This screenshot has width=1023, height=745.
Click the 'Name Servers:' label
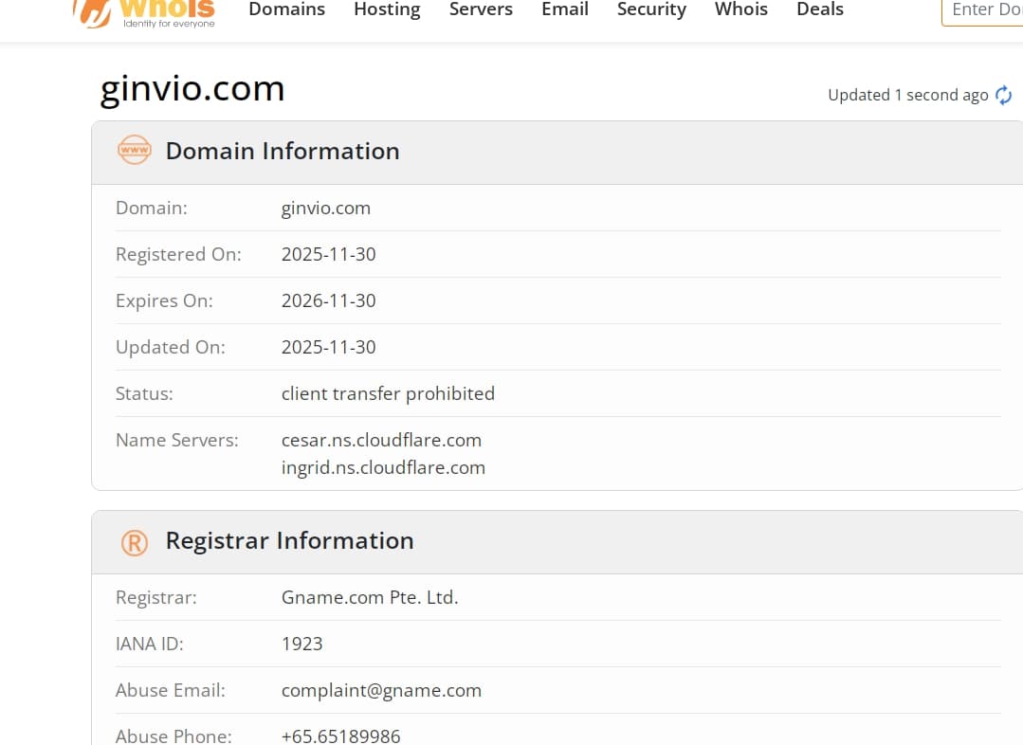point(176,441)
